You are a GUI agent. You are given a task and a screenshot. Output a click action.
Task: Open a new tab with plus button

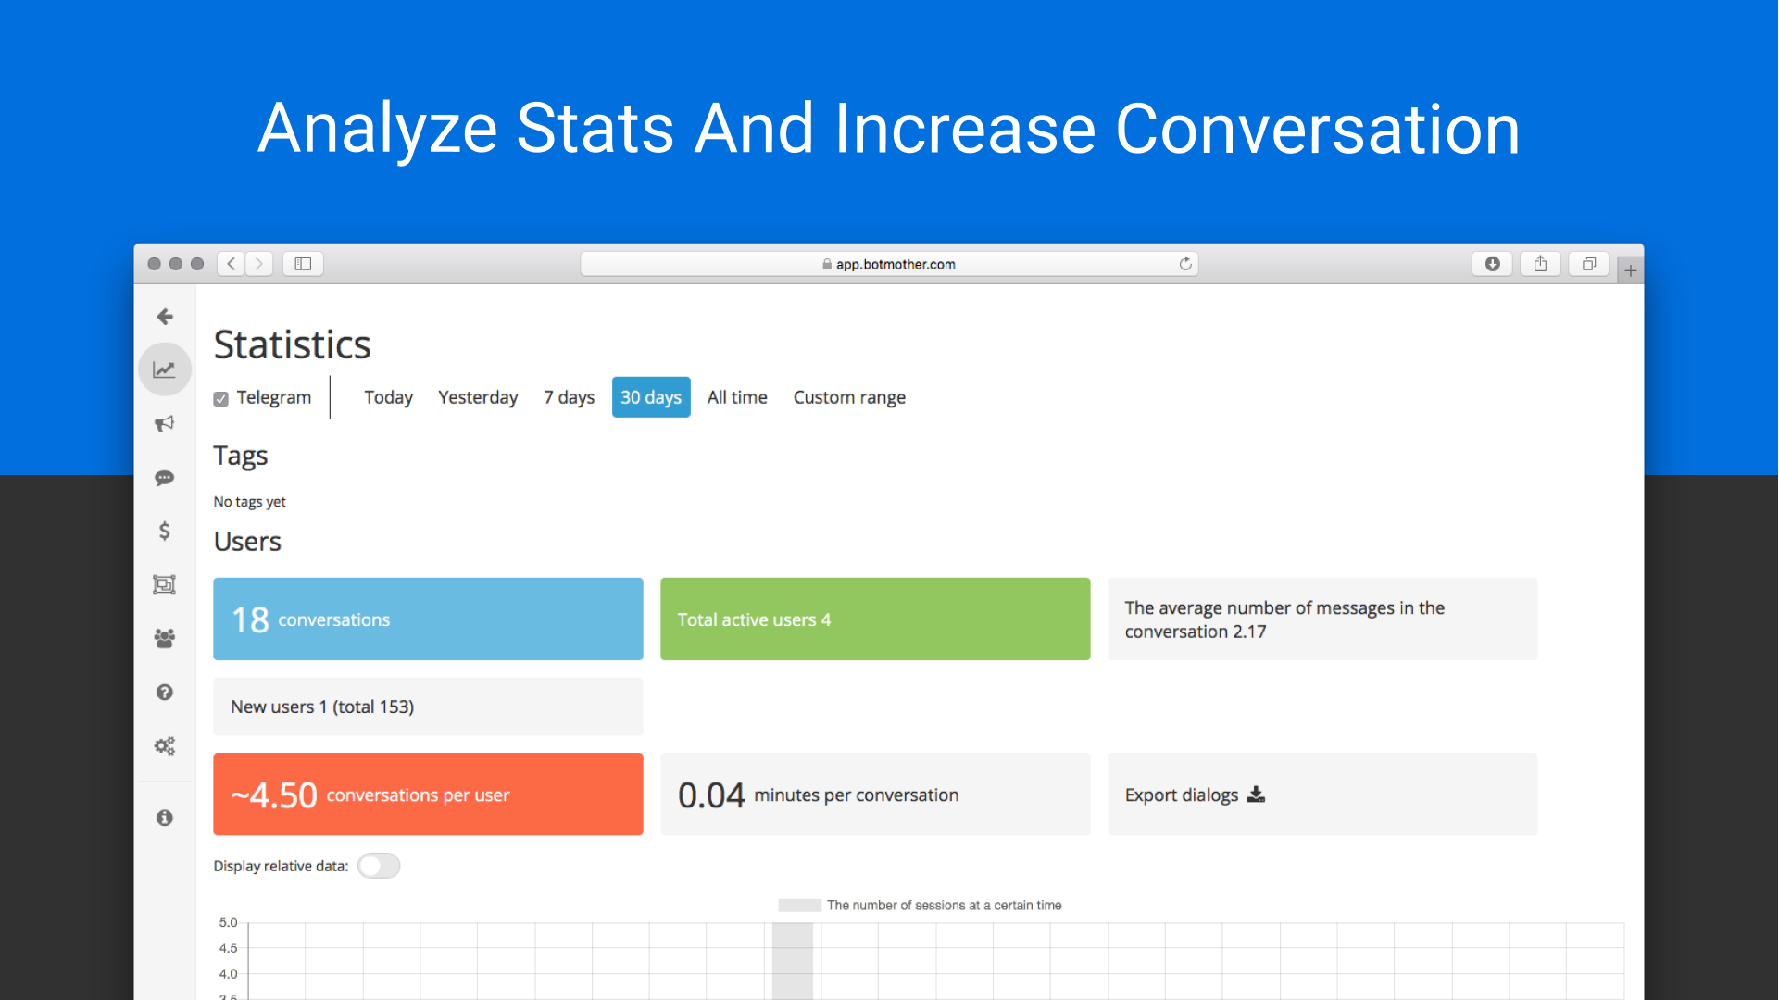coord(1631,270)
